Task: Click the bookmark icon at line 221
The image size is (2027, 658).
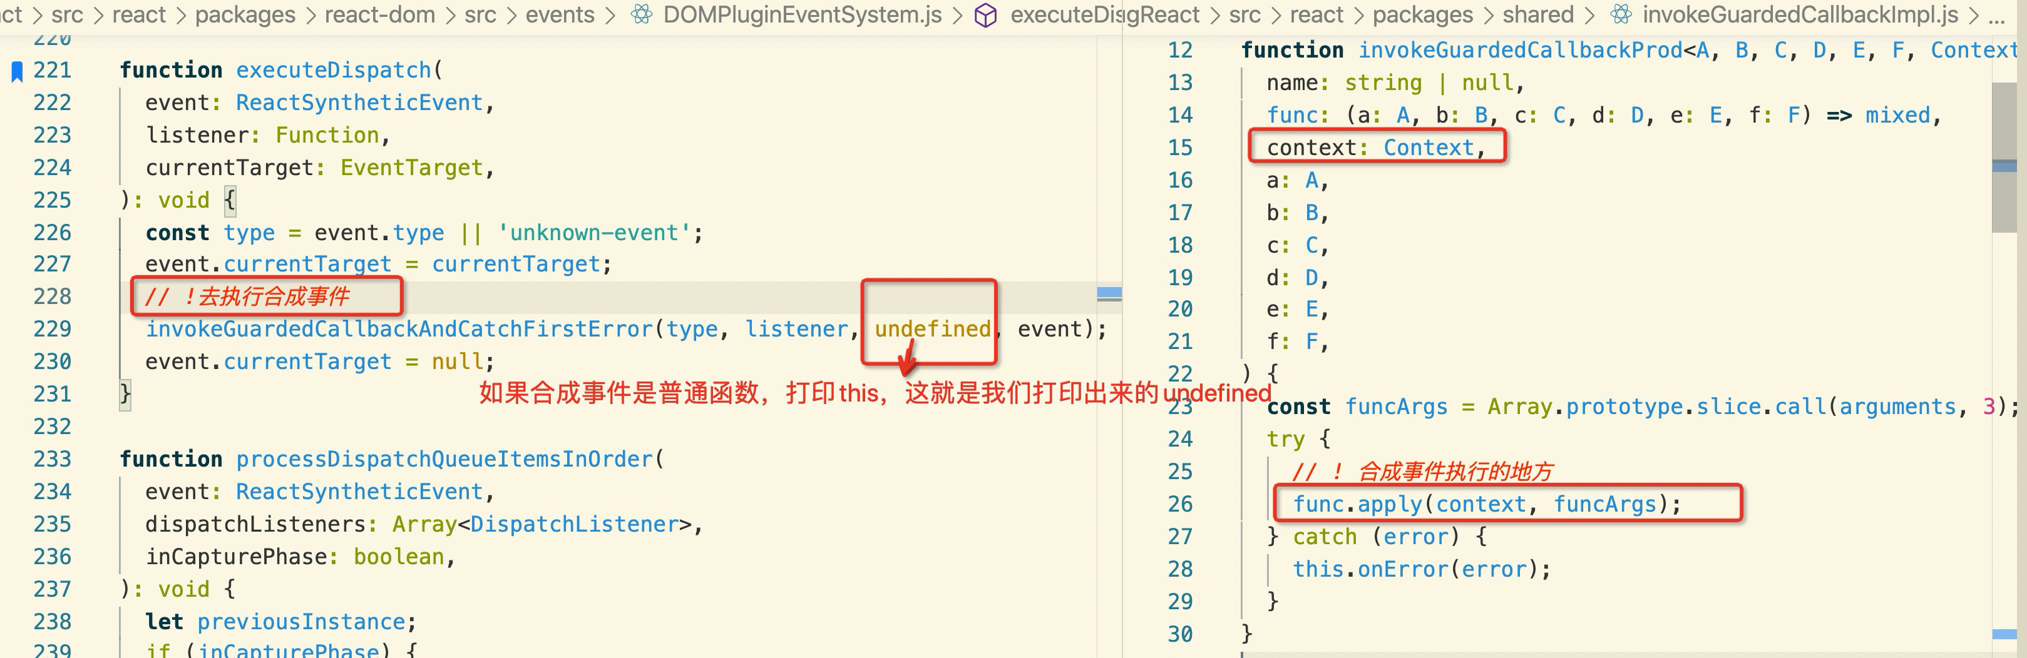Action: [16, 71]
